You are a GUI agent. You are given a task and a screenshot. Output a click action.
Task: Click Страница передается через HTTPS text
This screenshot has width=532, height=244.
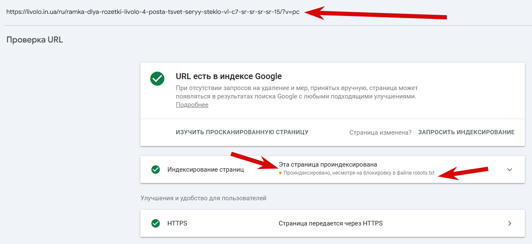pyautogui.click(x=330, y=223)
